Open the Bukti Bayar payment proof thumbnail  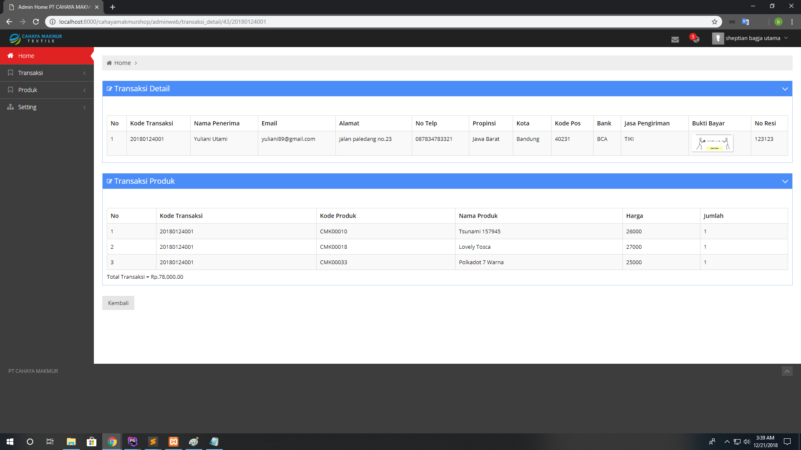(712, 143)
